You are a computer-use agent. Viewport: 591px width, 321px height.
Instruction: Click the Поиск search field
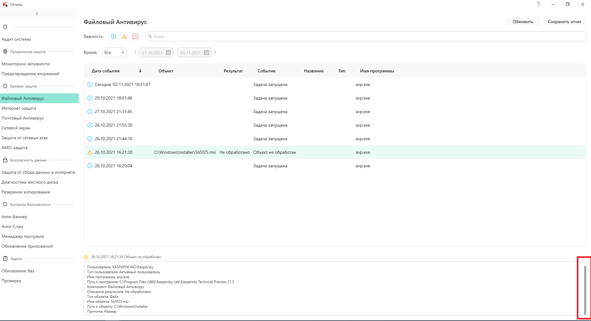click(365, 36)
